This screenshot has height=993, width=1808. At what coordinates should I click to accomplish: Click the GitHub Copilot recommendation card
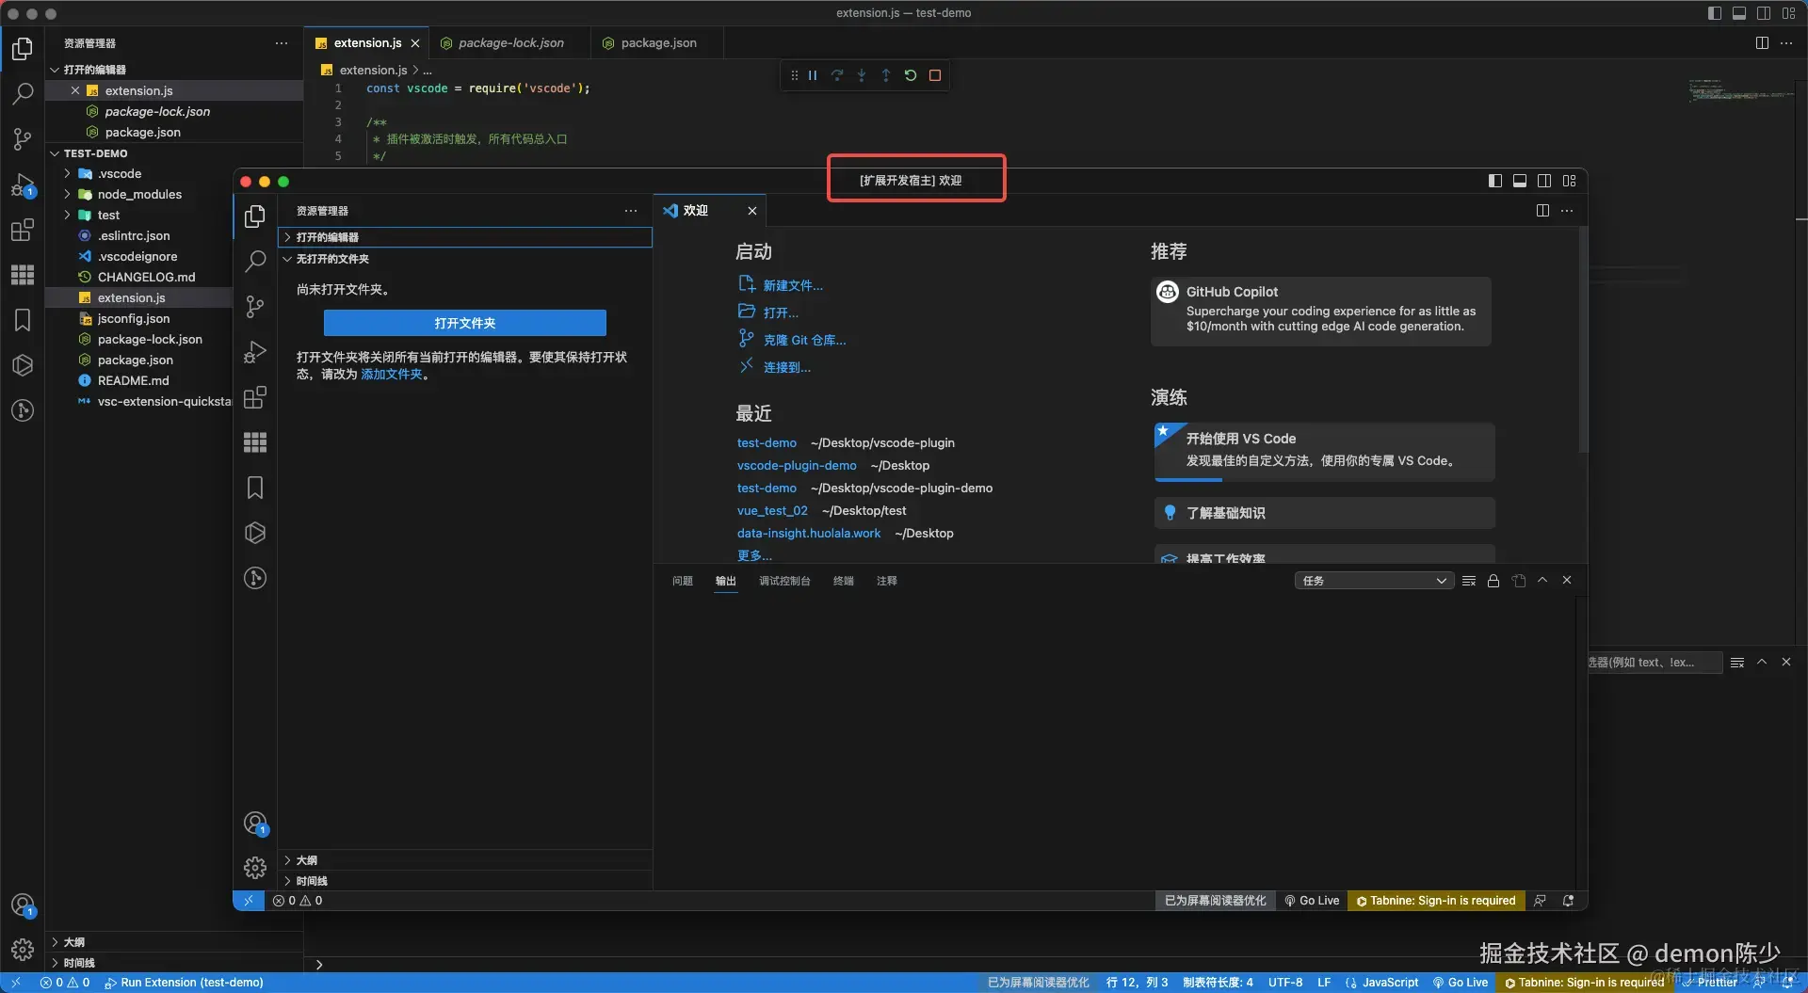[1321, 311]
